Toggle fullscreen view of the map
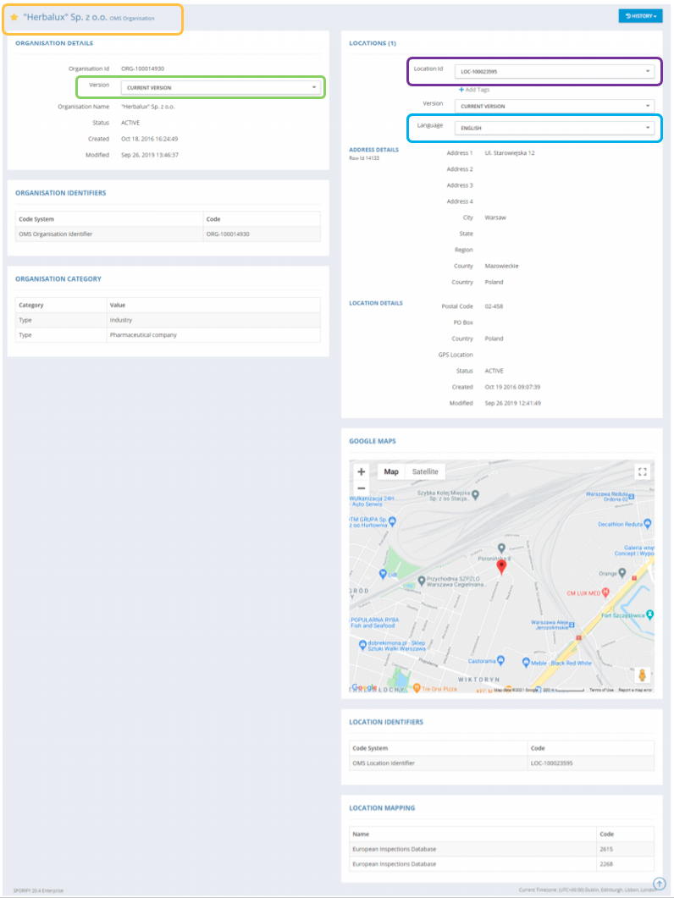 coord(642,471)
